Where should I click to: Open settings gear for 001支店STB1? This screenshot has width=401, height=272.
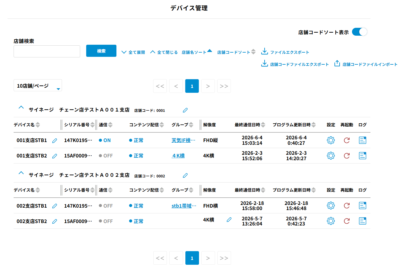pos(331,140)
